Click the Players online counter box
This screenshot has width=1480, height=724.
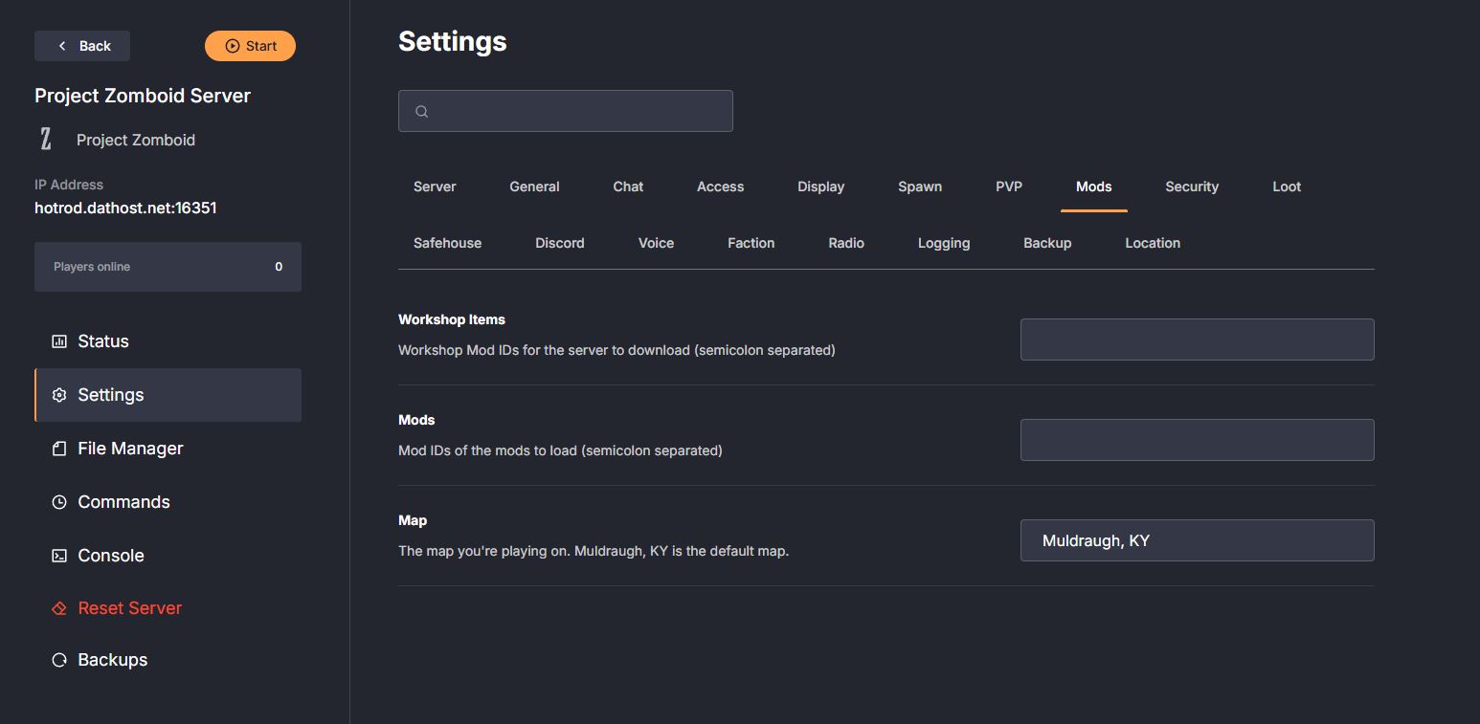pos(168,267)
